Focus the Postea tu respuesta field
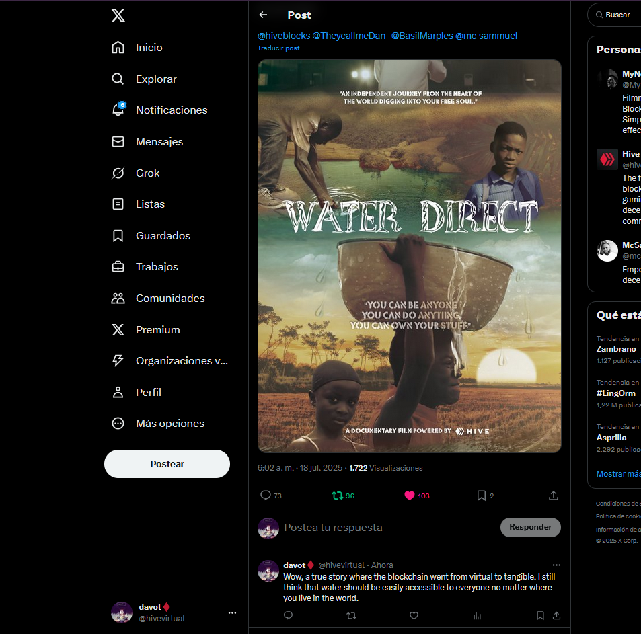This screenshot has height=634, width=641. click(x=388, y=527)
